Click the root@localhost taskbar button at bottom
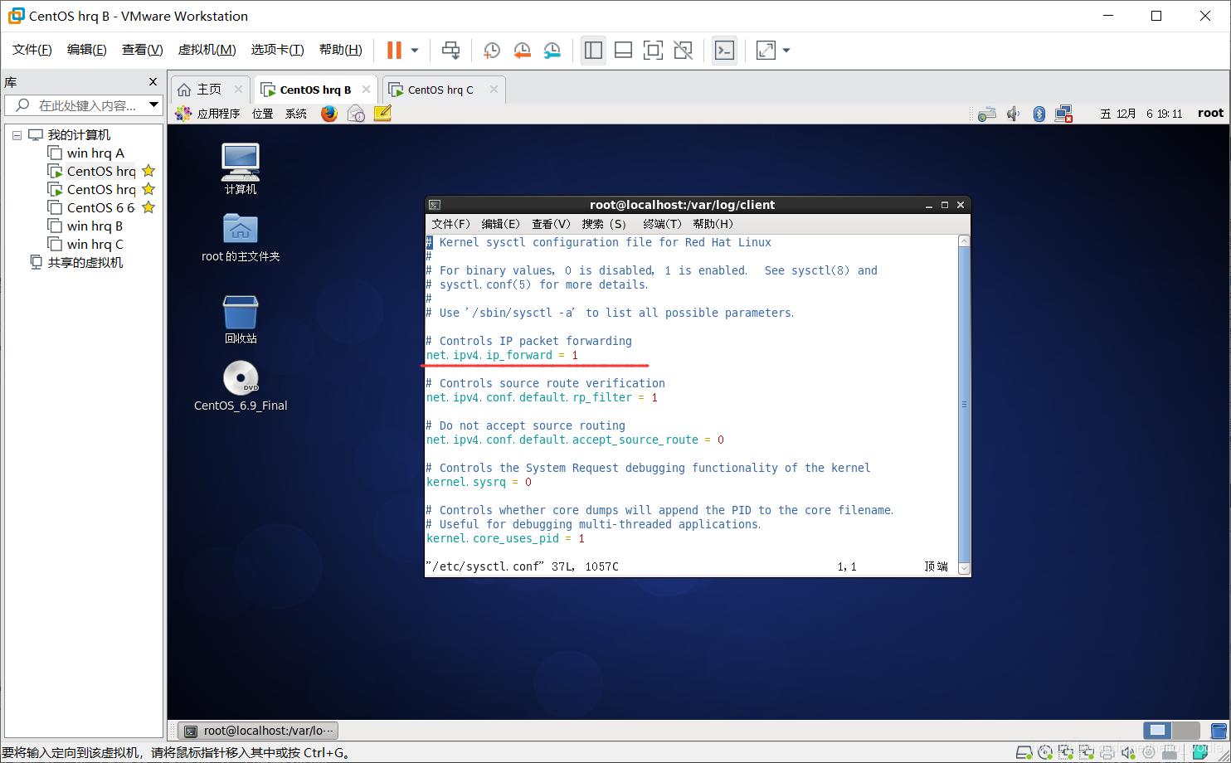 point(259,731)
